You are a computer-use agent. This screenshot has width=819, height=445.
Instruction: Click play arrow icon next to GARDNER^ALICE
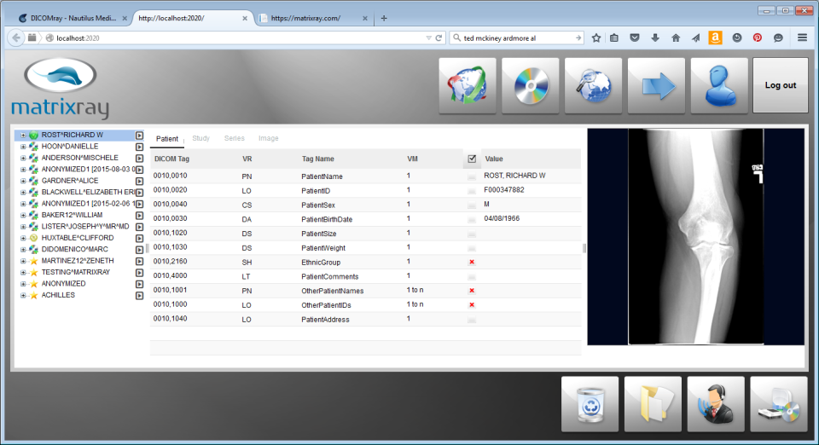click(x=139, y=181)
